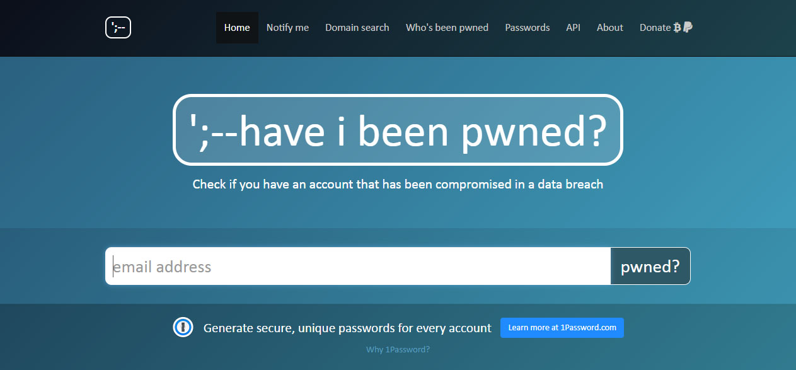
Task: Click the HIBP logo icon in header
Action: [x=118, y=27]
